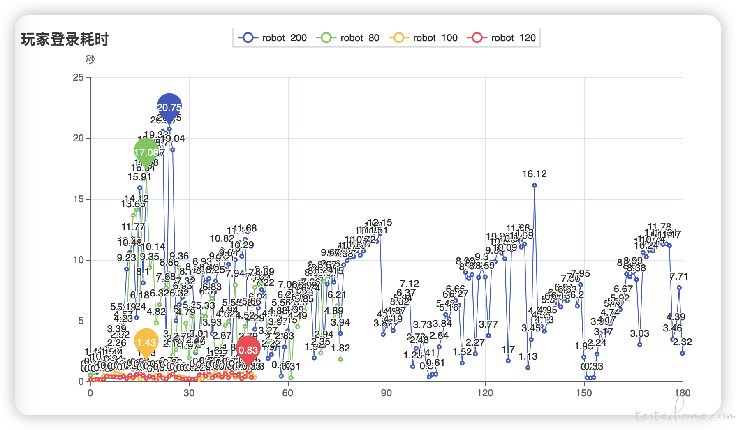Click the green 17.08 max marker pin

click(146, 152)
